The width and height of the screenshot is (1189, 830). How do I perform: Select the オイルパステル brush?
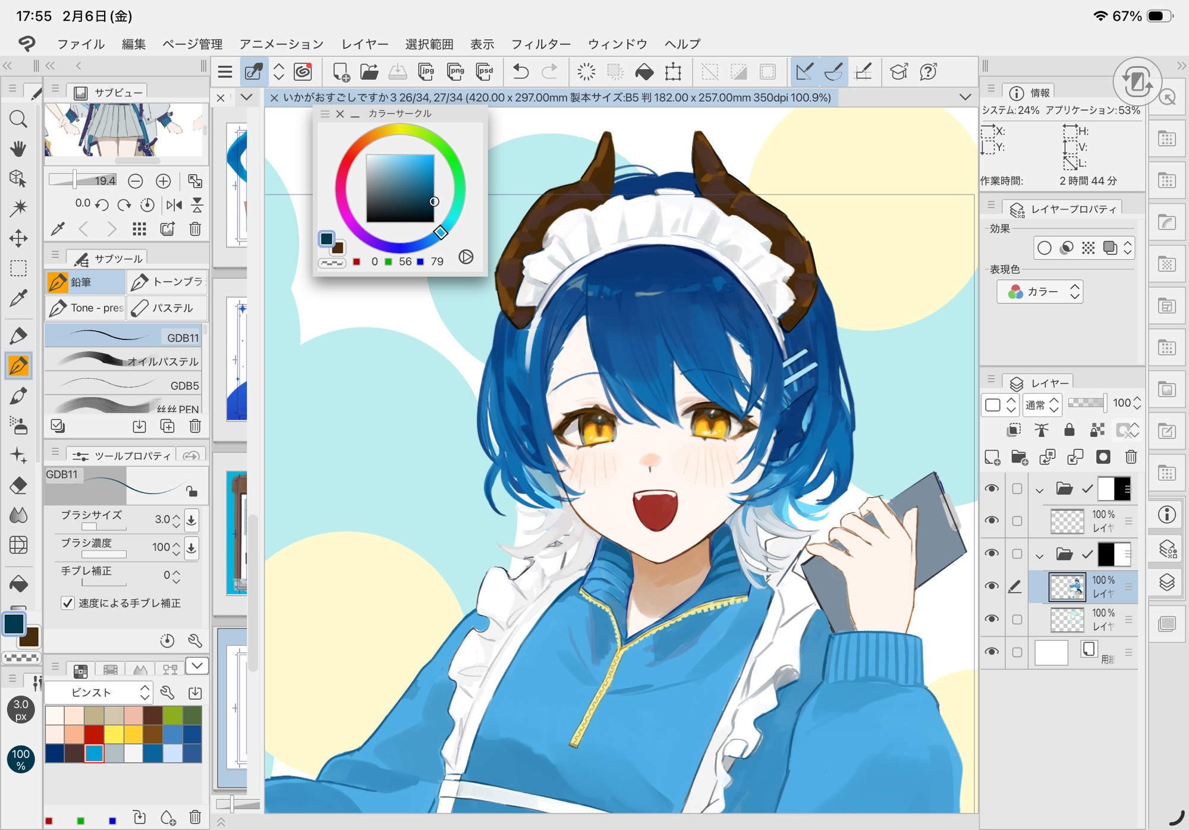123,361
